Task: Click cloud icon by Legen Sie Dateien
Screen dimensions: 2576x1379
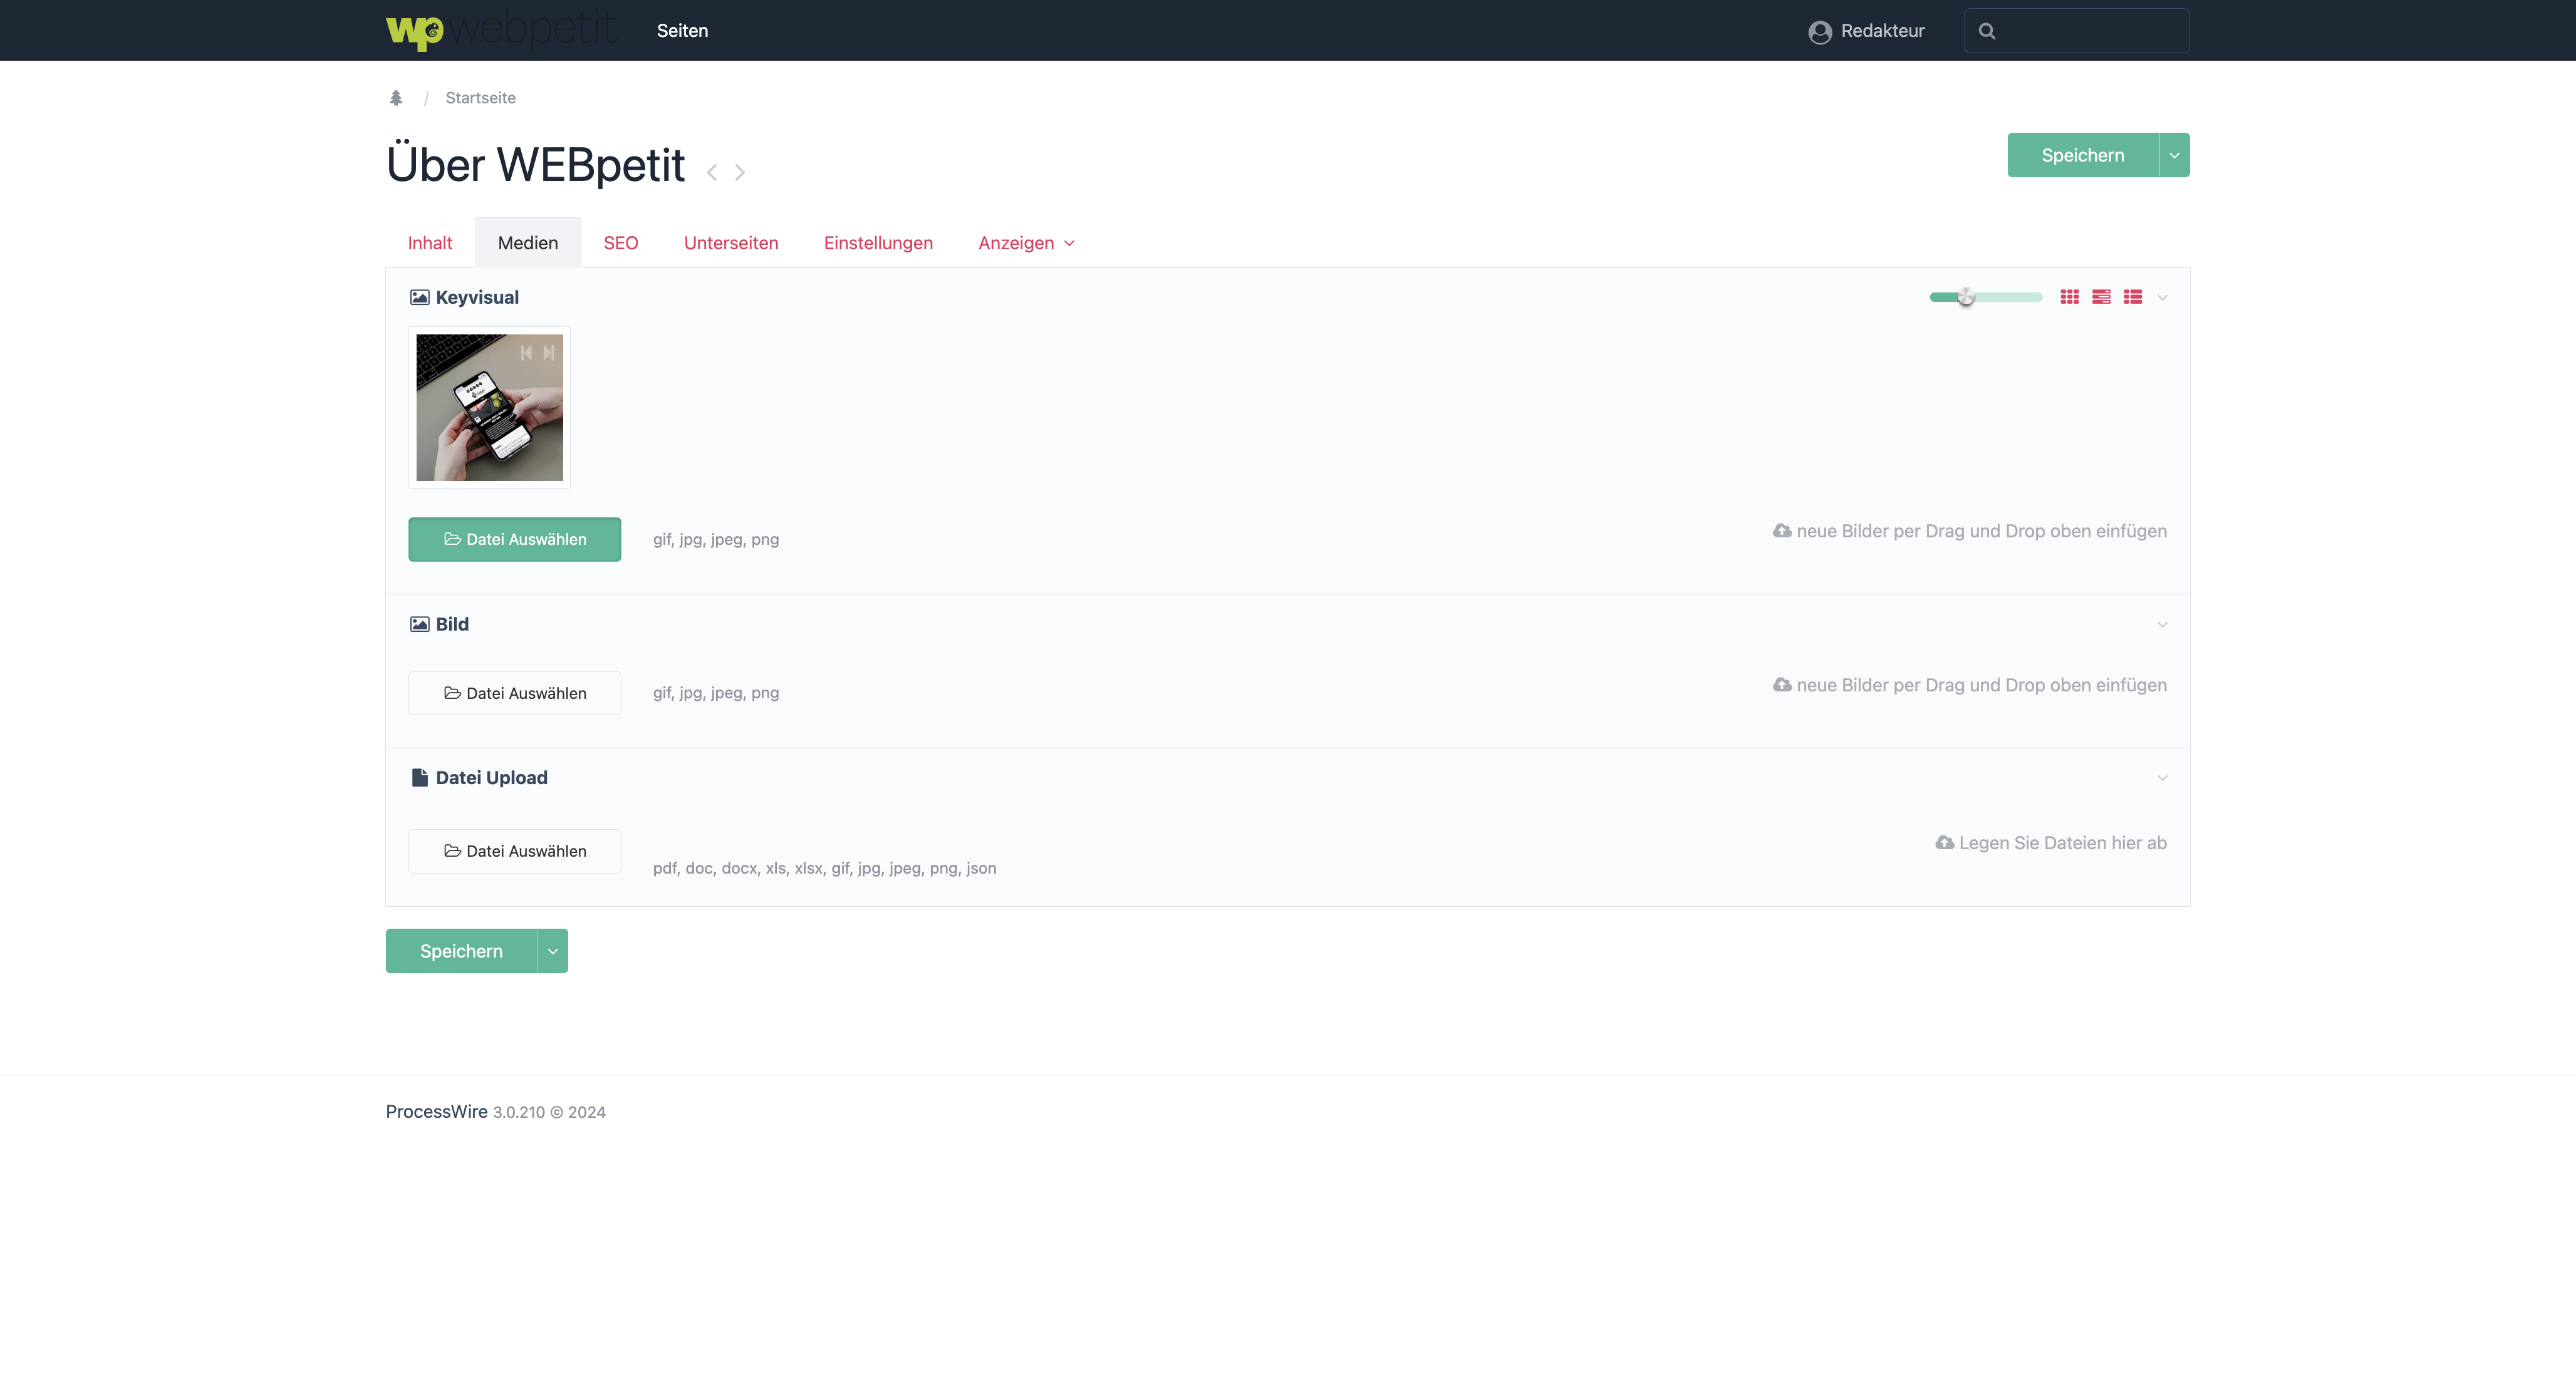Action: coord(1944,843)
